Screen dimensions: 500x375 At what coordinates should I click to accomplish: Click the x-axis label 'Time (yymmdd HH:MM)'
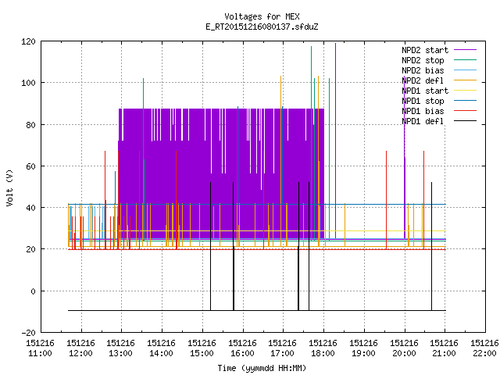(x=262, y=368)
